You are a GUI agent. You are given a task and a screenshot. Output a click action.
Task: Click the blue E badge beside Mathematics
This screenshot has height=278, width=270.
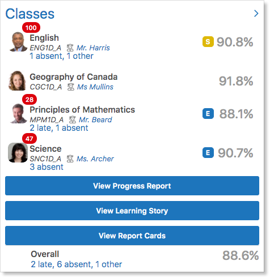coord(208,114)
